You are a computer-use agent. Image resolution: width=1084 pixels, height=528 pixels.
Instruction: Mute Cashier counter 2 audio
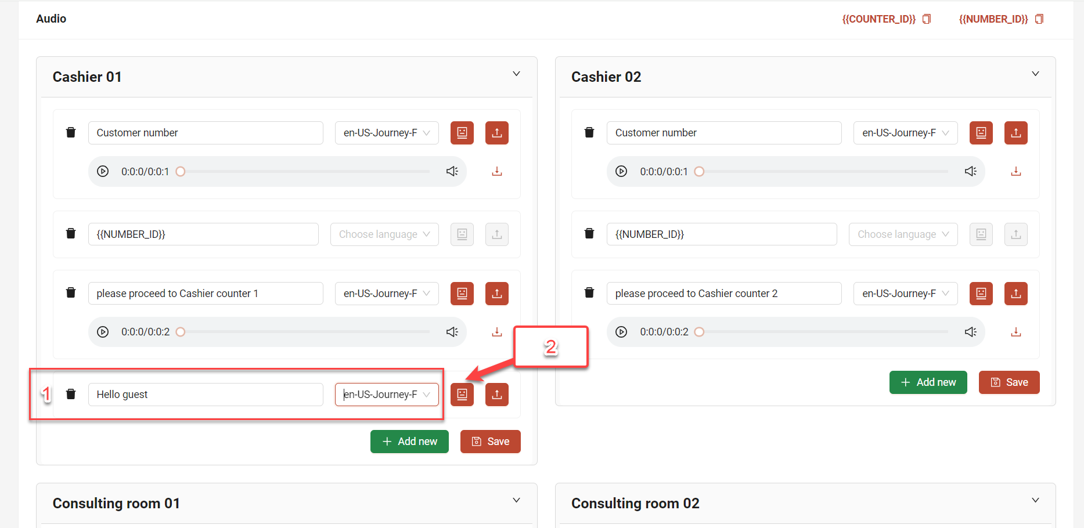click(x=971, y=332)
